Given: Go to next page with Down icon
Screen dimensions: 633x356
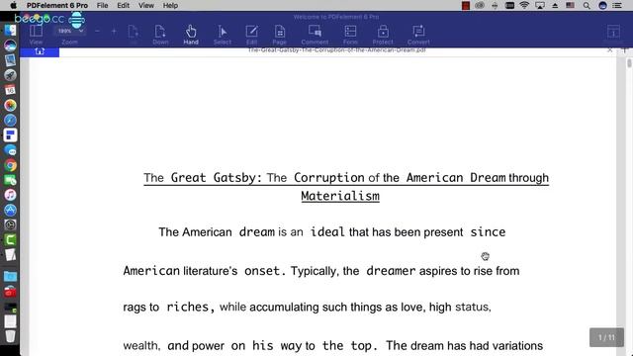Looking at the screenshot, I should point(160,35).
